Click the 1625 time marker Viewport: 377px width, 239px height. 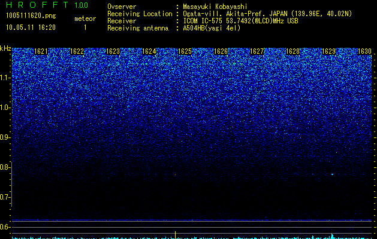tap(185, 51)
